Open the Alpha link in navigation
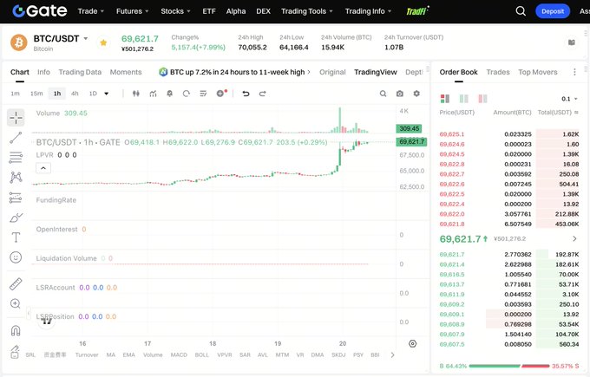 236,11
